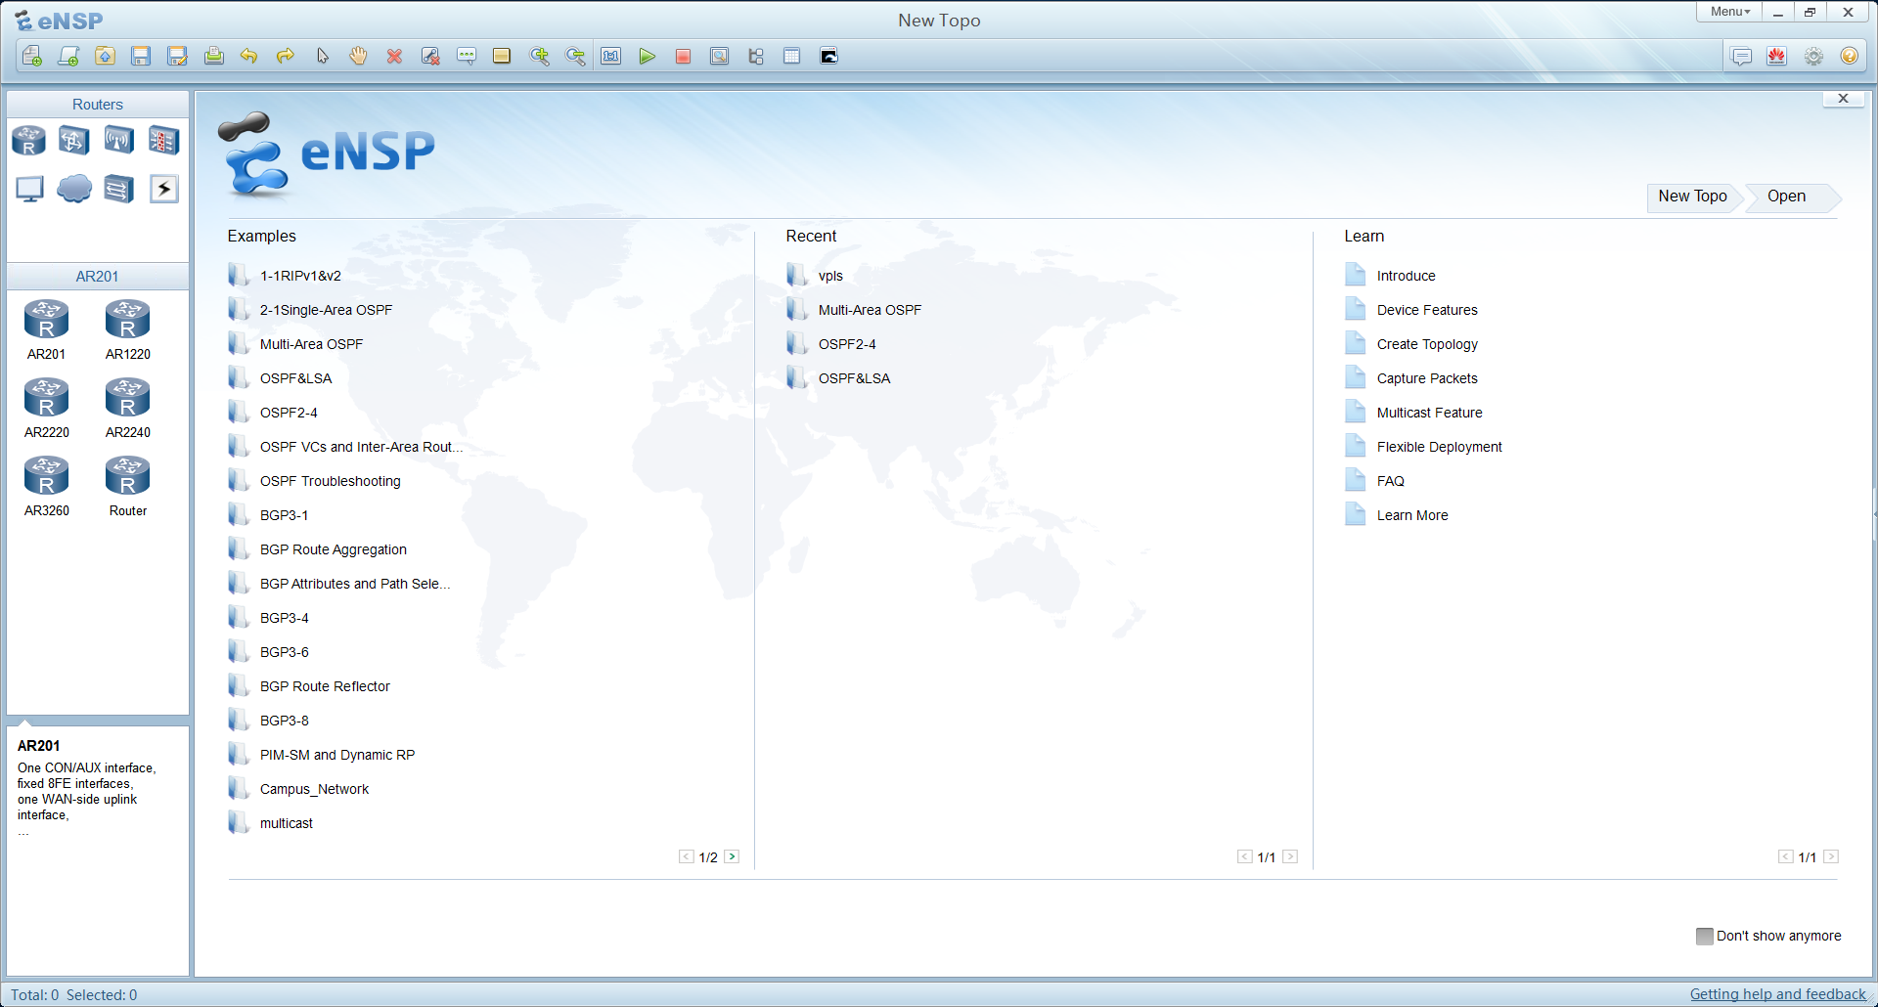Close the welcome start page panel
Image resolution: width=1878 pixels, height=1007 pixels.
click(x=1843, y=99)
